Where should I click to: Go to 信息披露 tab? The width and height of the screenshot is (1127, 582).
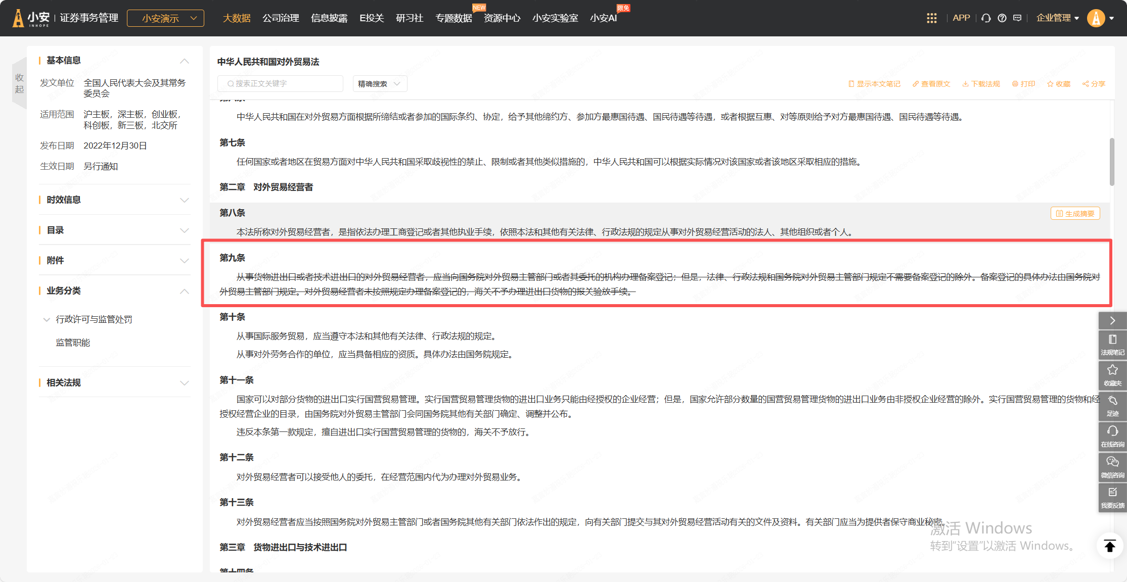(329, 18)
